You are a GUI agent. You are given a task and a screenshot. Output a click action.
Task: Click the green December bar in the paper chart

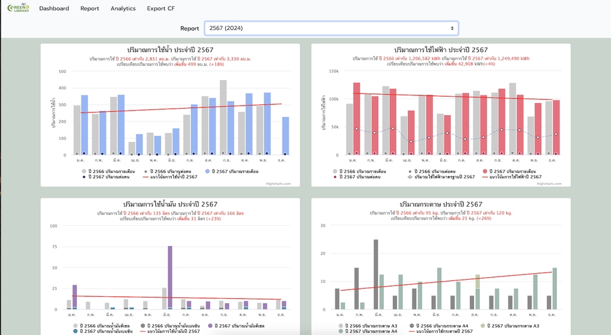pos(554,289)
